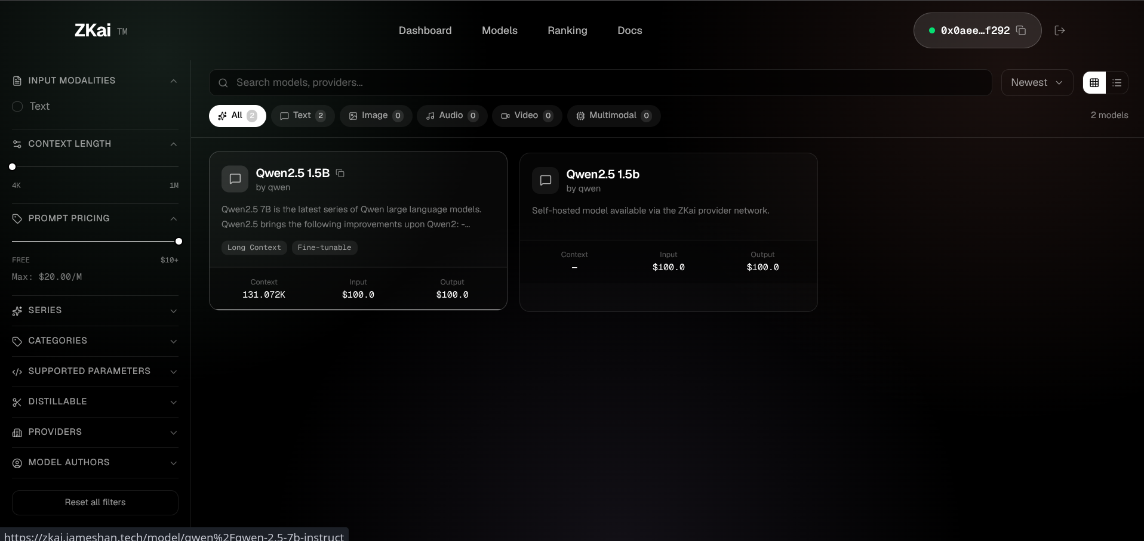
Task: Open the Docs page
Action: coord(630,30)
